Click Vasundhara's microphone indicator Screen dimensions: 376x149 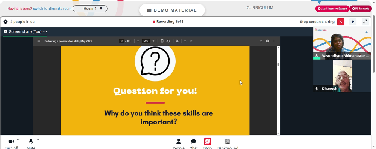coord(317,56)
